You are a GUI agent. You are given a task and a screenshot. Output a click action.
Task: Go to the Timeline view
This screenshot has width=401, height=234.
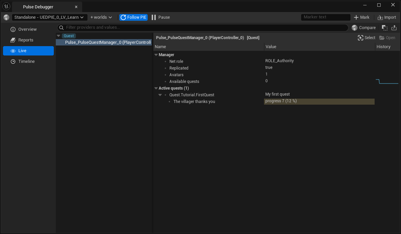point(28,62)
